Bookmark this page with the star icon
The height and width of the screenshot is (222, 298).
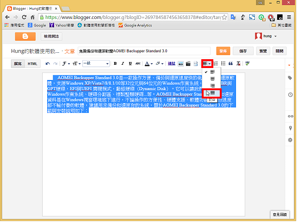(224, 17)
